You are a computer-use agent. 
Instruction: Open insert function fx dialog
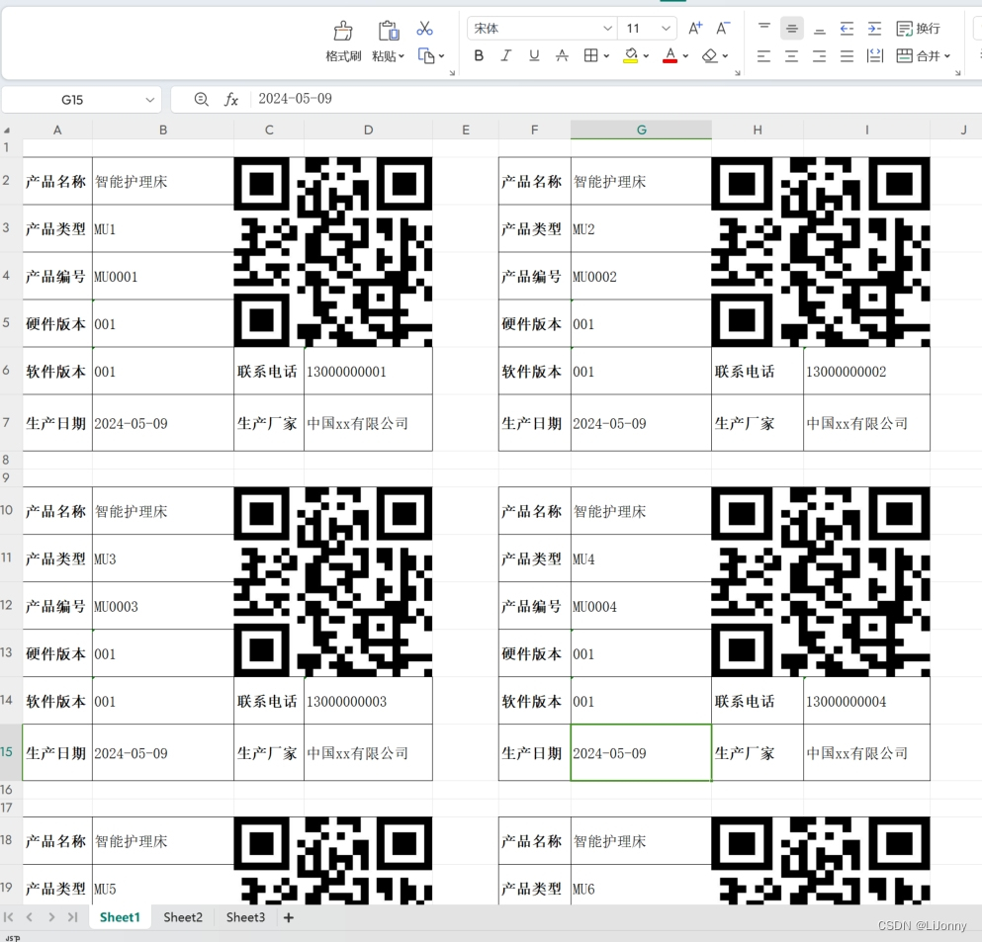coord(231,99)
